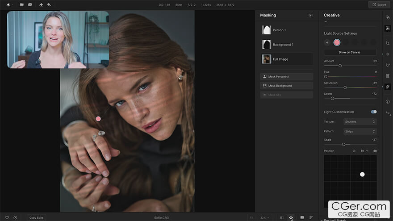The image size is (393, 221).
Task: Select the pink light source swatch
Action: point(337,42)
